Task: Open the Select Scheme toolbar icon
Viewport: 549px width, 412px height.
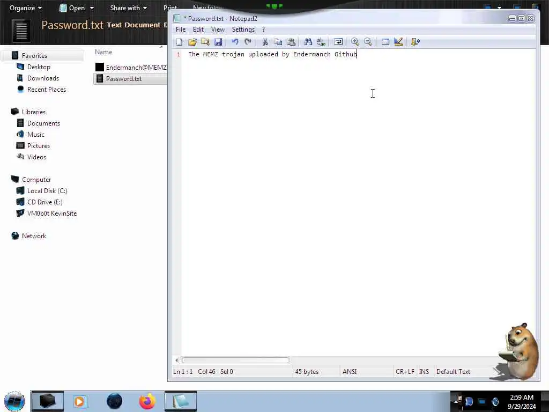Action: click(385, 42)
